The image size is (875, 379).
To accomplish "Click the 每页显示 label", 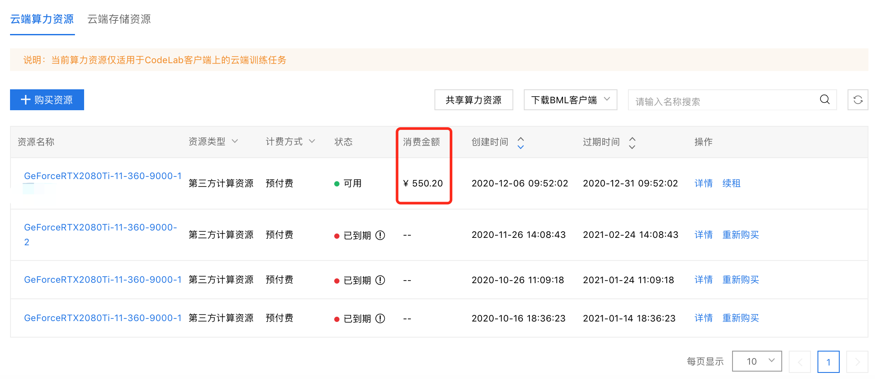I will coord(705,362).
